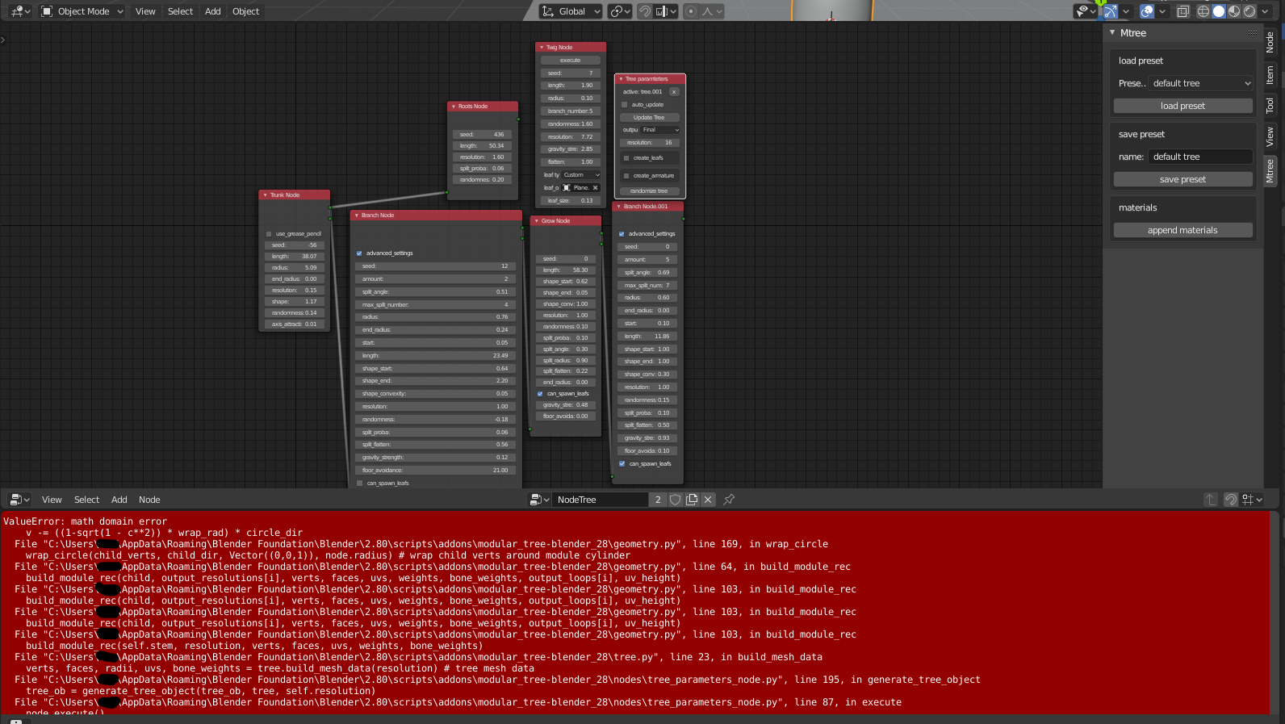
Task: Unlink the NodeTree datablock
Action: click(708, 500)
